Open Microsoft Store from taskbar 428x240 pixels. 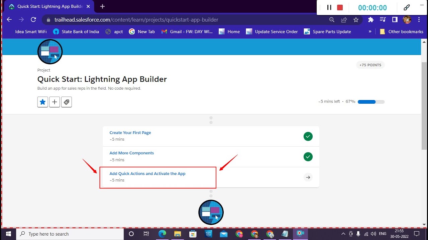[x=193, y=234]
